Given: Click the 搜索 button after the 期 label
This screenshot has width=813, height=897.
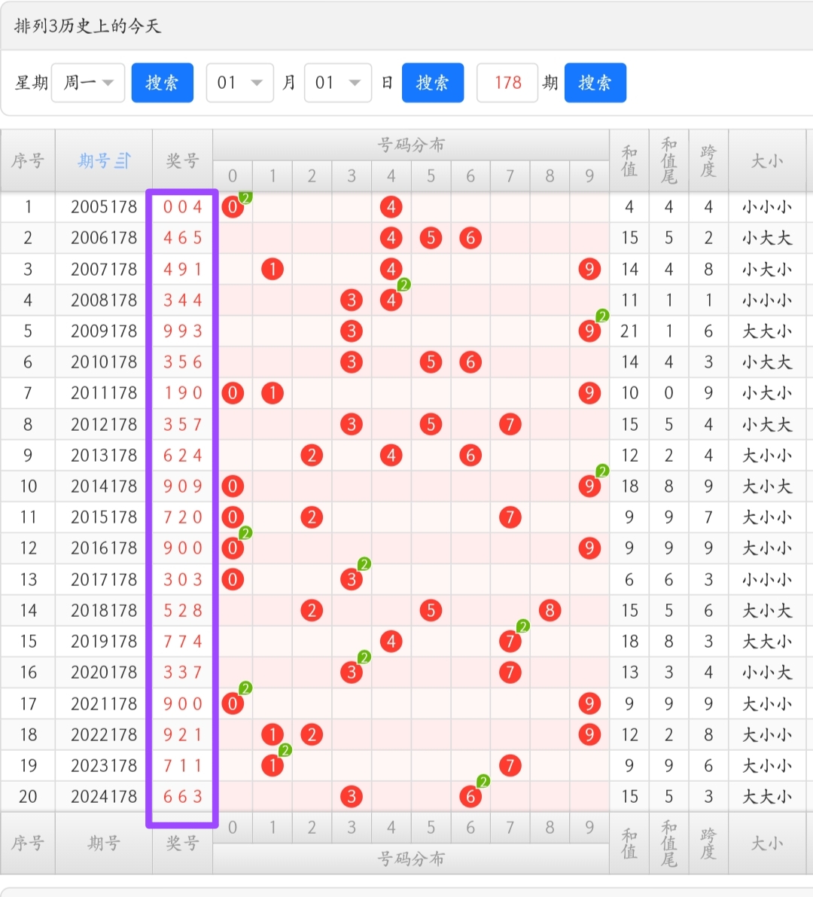Looking at the screenshot, I should (595, 83).
